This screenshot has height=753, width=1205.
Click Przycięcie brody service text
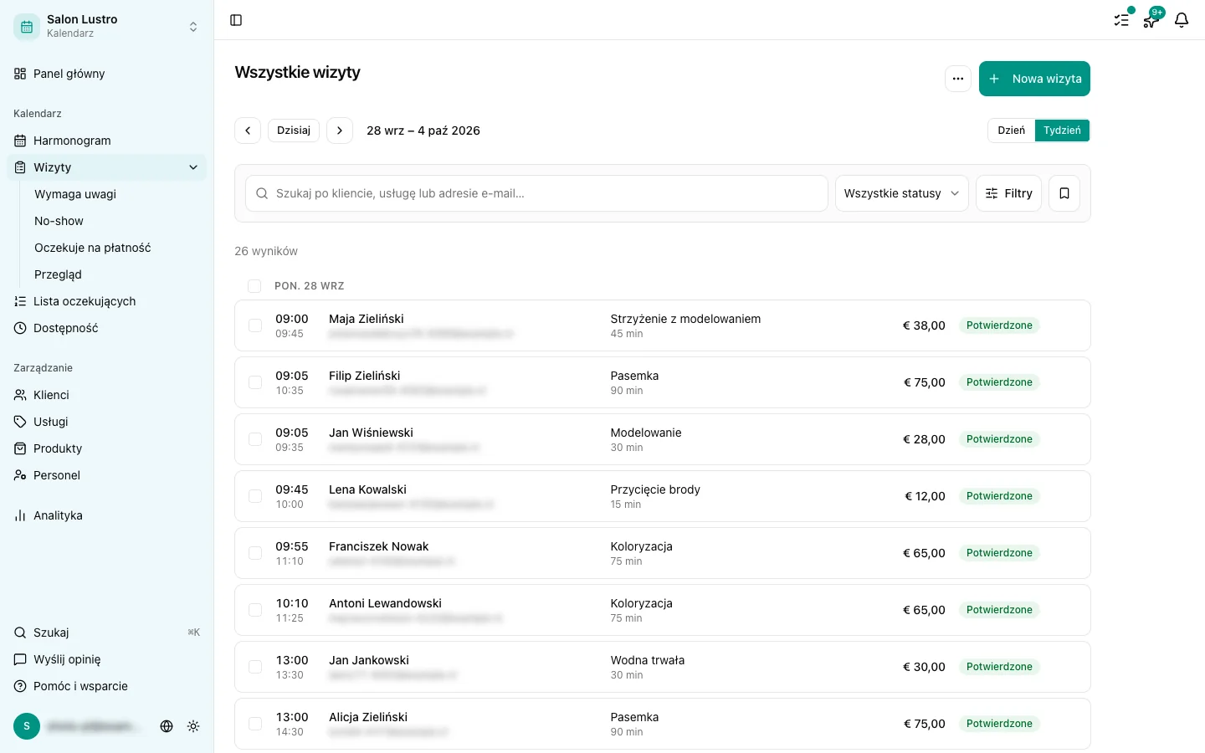[x=655, y=489]
